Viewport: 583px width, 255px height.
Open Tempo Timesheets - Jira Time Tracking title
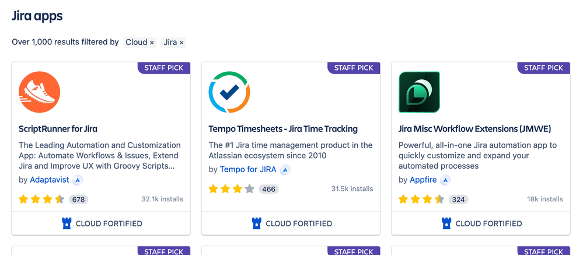click(283, 129)
